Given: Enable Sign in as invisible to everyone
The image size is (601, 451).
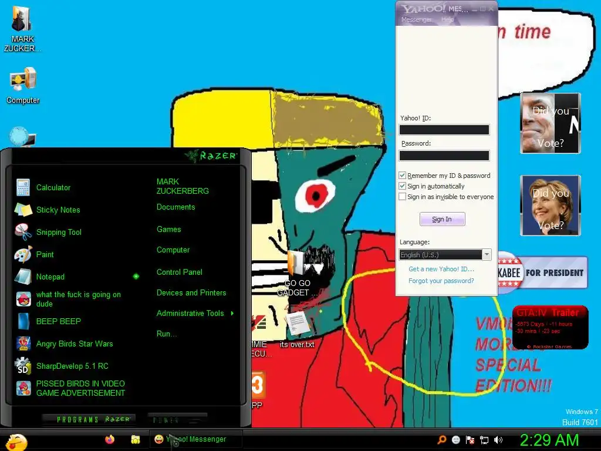Looking at the screenshot, I should [402, 197].
